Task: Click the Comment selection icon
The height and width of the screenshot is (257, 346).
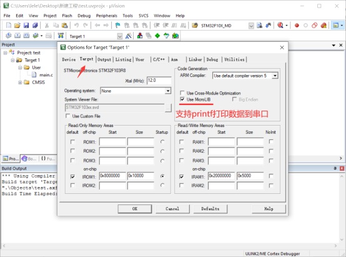Action: 174,26
